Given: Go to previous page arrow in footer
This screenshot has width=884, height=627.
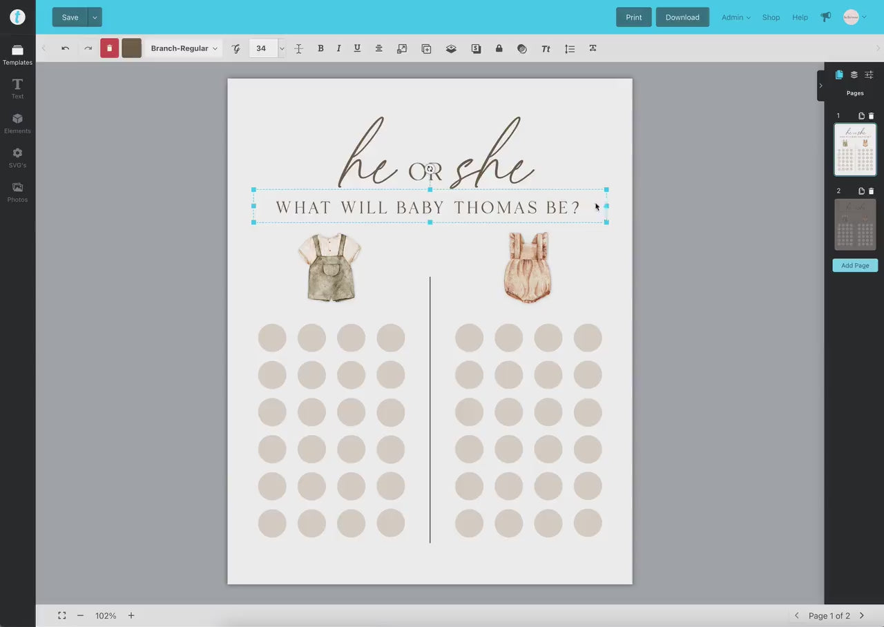Looking at the screenshot, I should coord(797,615).
